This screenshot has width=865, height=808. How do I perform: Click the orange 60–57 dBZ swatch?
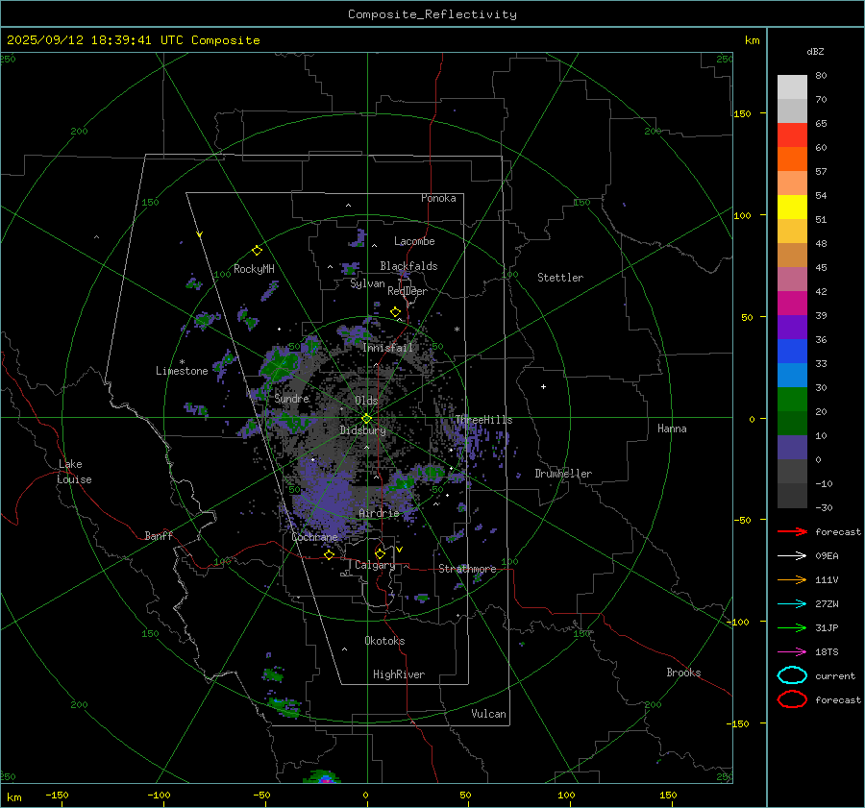click(792, 159)
